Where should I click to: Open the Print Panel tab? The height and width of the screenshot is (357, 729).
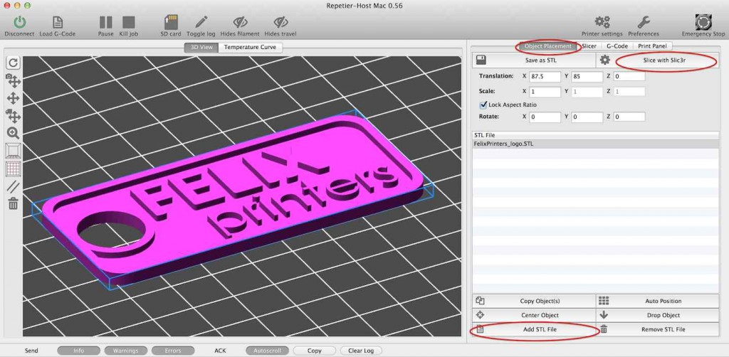point(651,46)
